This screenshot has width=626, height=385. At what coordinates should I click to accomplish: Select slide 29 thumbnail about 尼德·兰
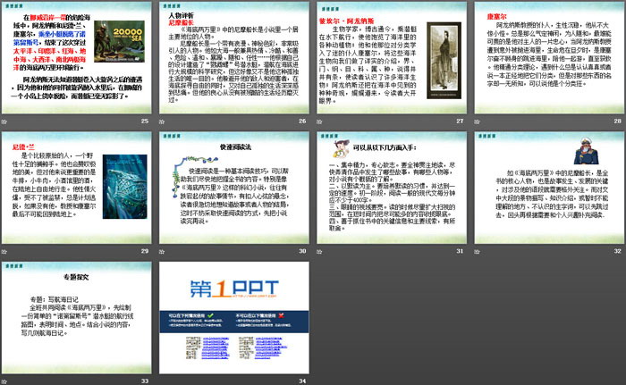pos(77,188)
